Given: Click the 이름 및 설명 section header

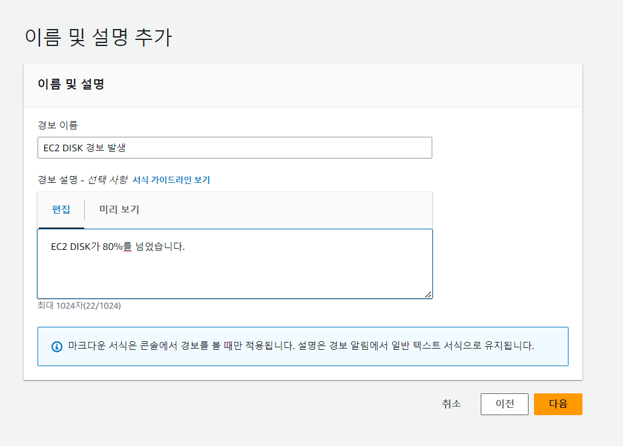Looking at the screenshot, I should pyautogui.click(x=71, y=84).
